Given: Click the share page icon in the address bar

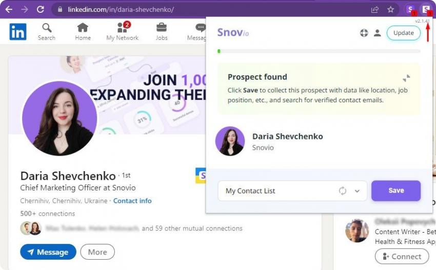Looking at the screenshot, I should click(375, 9).
